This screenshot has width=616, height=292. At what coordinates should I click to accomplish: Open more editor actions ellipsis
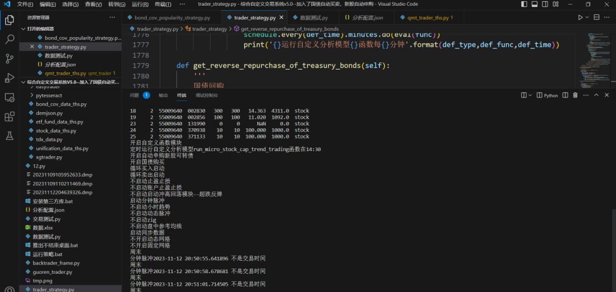tap(607, 17)
